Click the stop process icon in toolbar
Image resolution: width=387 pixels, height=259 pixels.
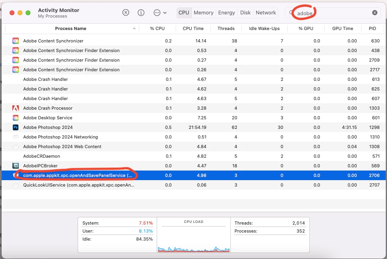(x=126, y=12)
